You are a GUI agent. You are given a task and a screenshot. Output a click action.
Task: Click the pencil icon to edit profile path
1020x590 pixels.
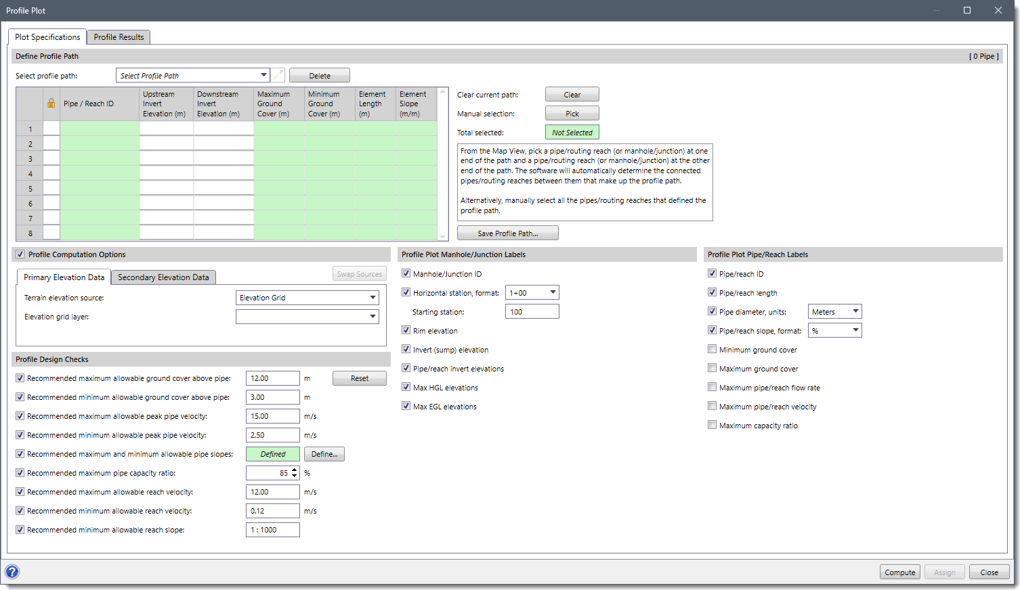(278, 75)
